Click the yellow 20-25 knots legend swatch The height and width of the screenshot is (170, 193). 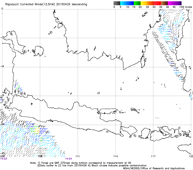(x=144, y=3)
